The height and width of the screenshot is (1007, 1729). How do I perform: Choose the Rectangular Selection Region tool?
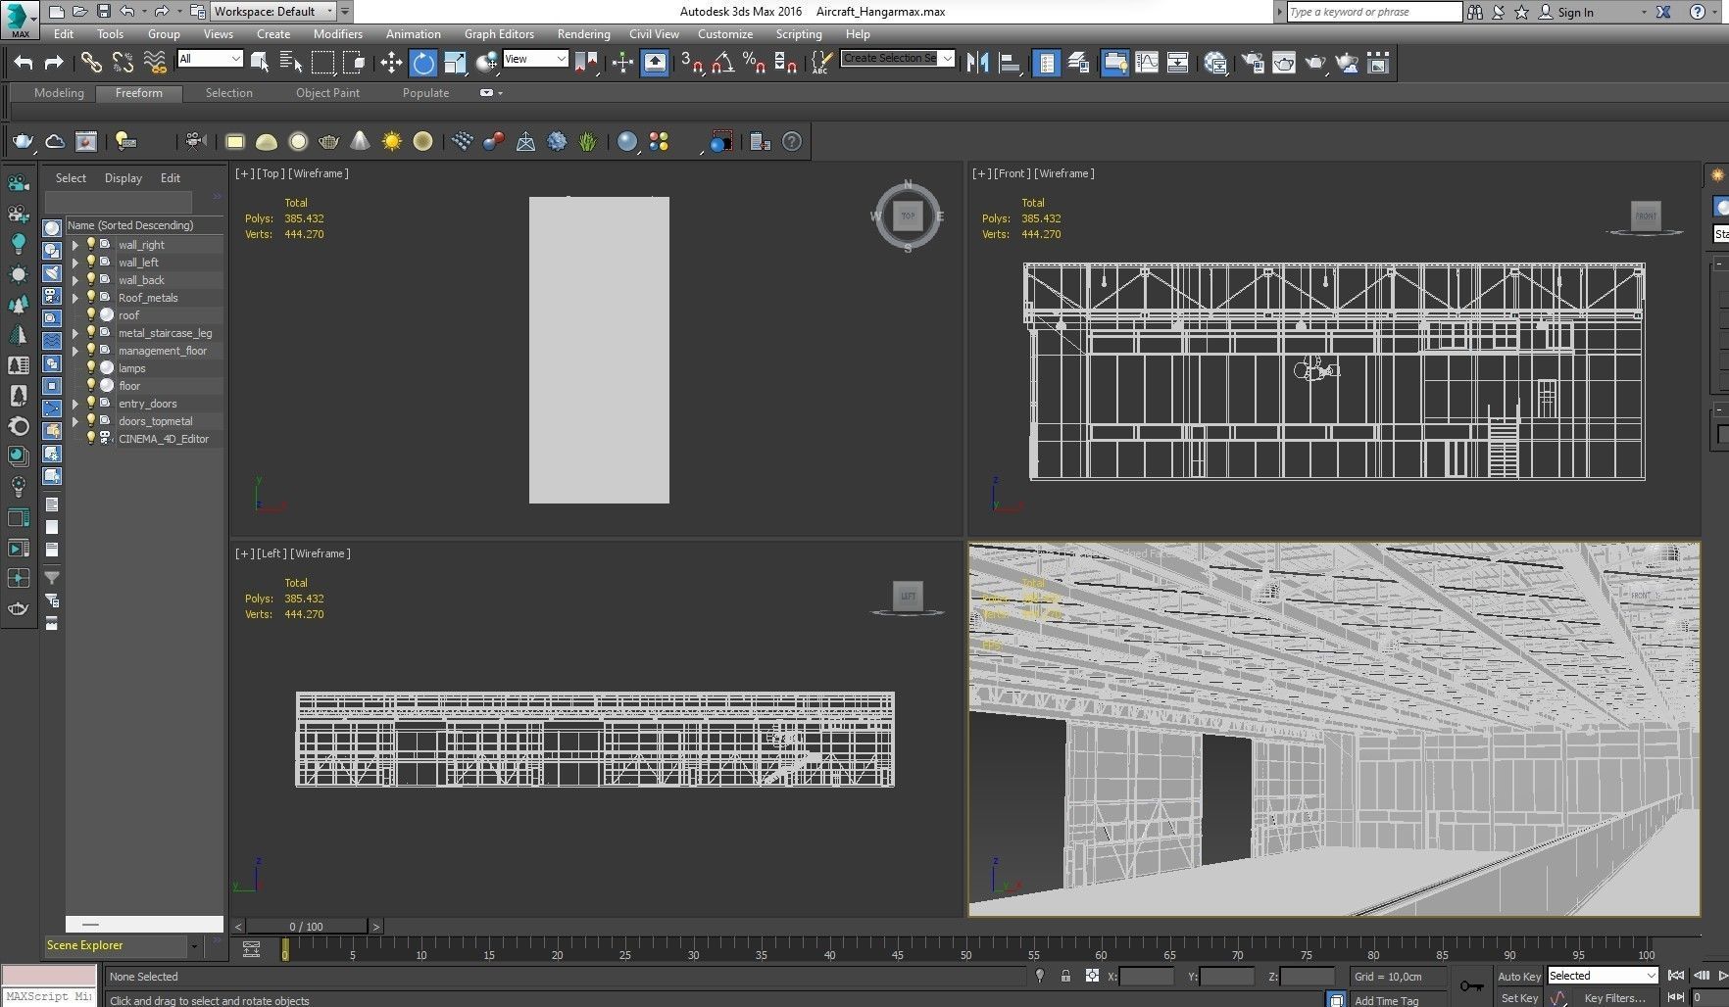(322, 64)
